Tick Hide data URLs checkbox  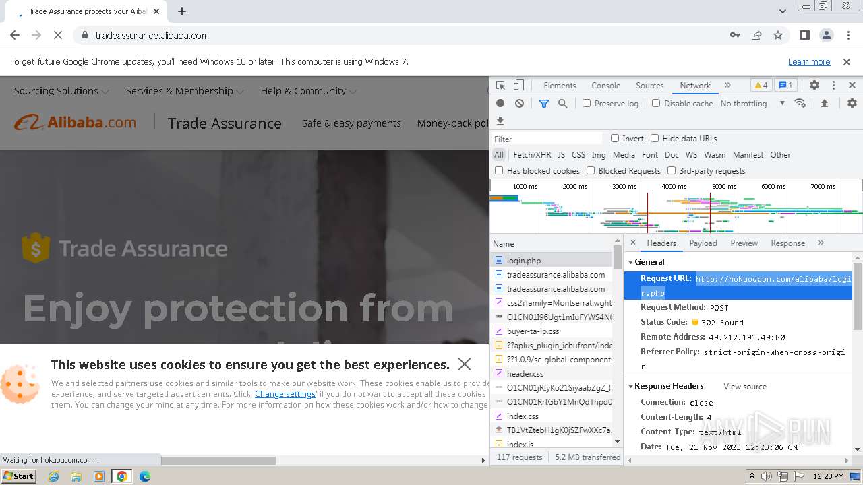(655, 139)
